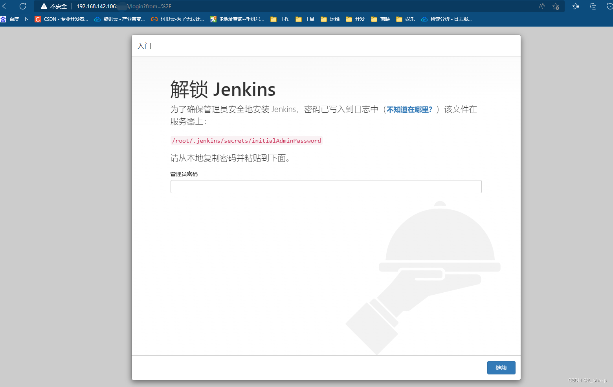Image resolution: width=613 pixels, height=387 pixels.
Task: Click 不知道在哪里? help link
Action: click(409, 110)
